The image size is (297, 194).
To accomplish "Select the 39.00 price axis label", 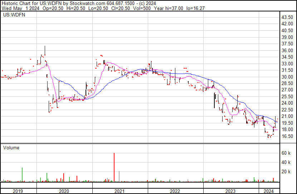I will coord(287,37).
